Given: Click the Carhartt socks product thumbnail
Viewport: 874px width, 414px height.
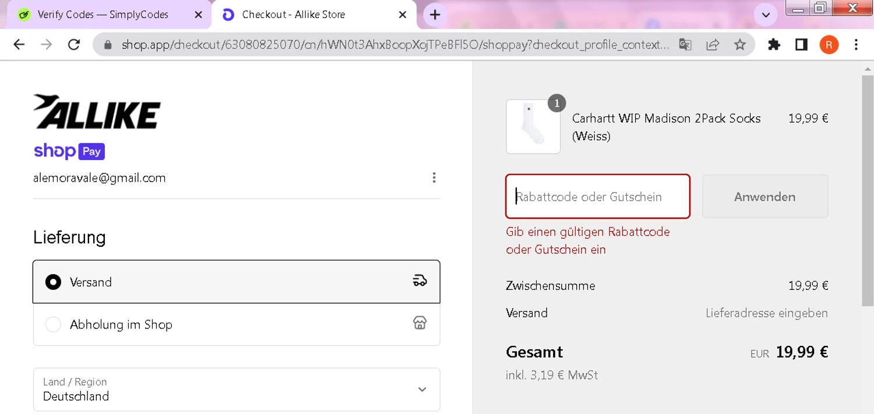Looking at the screenshot, I should [x=533, y=126].
